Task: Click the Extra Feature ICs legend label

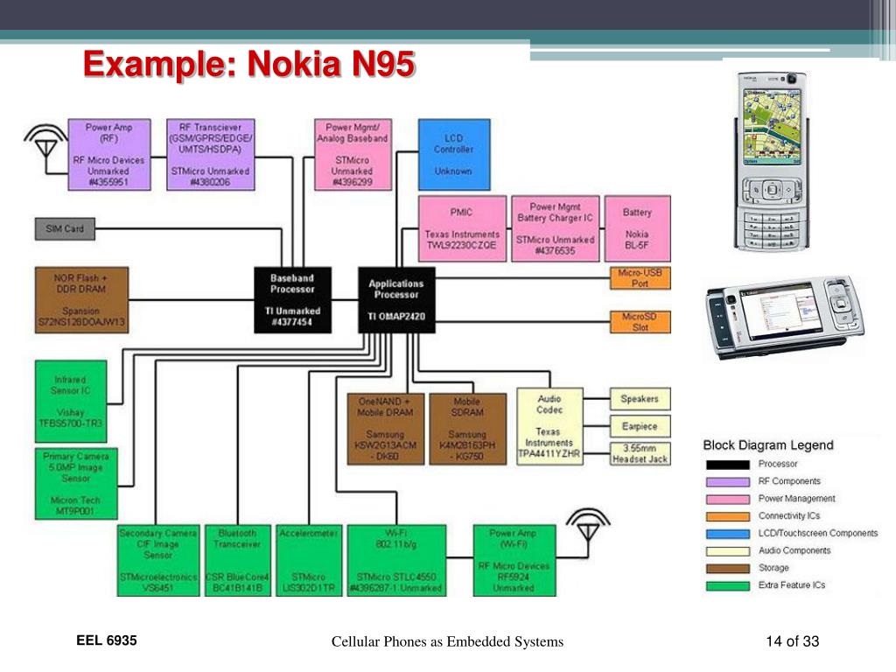Action: click(x=792, y=585)
